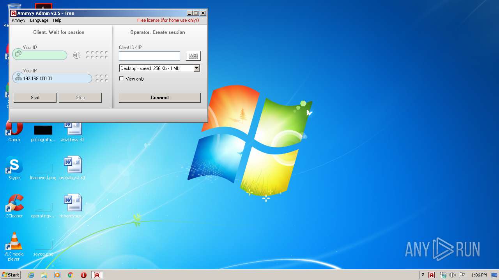Screen dimensions: 499x280
Task: Launch Windows Media Player from the taskbar
Action: (57, 275)
